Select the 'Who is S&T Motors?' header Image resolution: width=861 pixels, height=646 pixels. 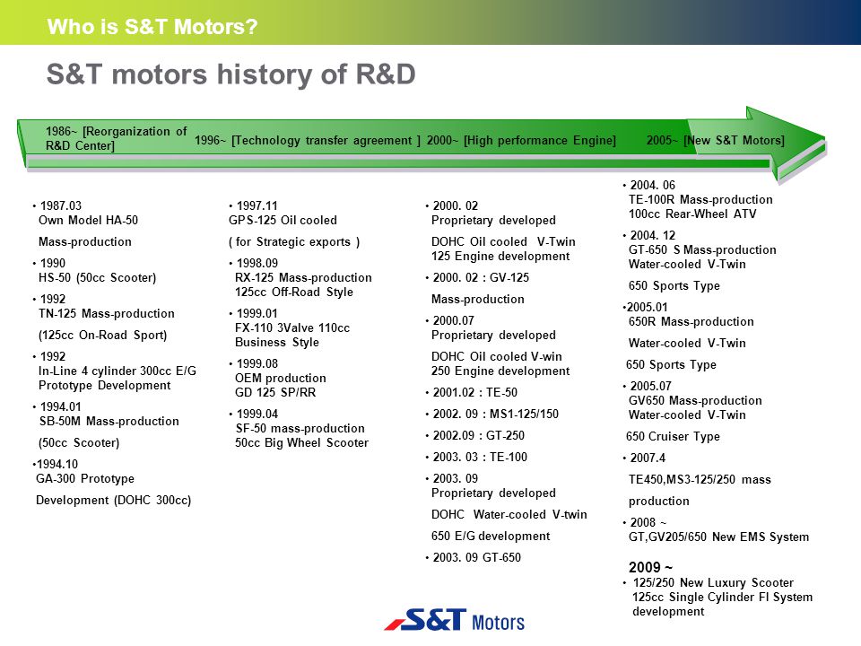click(152, 26)
